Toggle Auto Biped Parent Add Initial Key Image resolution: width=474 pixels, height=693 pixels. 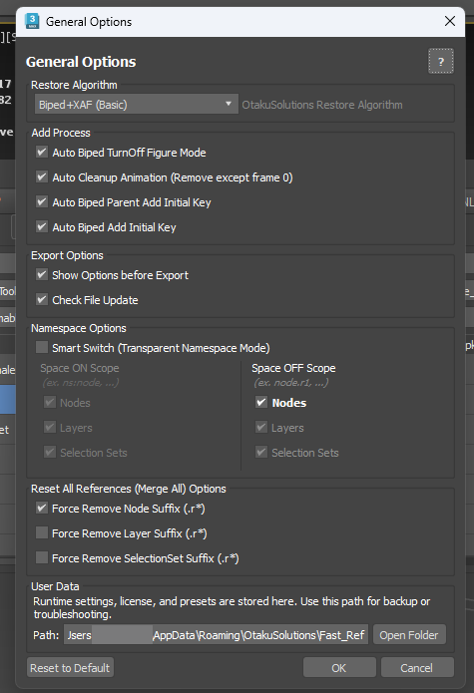42,201
